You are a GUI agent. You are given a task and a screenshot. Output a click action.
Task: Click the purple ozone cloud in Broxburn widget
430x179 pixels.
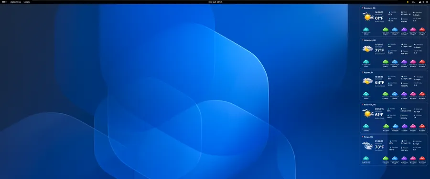404,30
